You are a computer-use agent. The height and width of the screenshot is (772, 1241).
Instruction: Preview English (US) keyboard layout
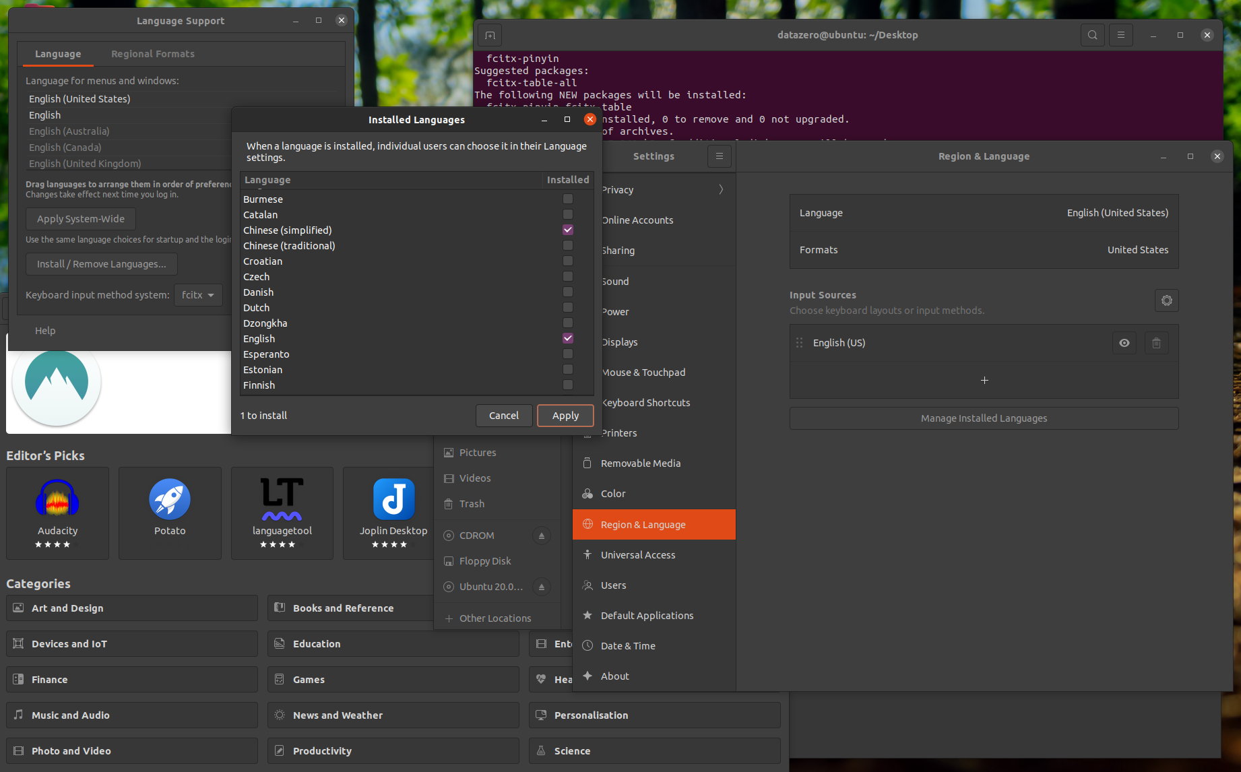[x=1124, y=343]
